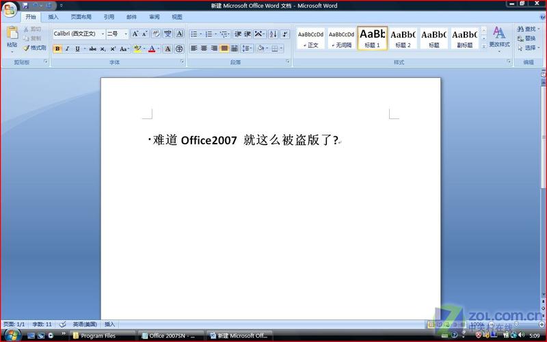Click the Office Button logo
The width and height of the screenshot is (547, 342).
(x=10, y=10)
